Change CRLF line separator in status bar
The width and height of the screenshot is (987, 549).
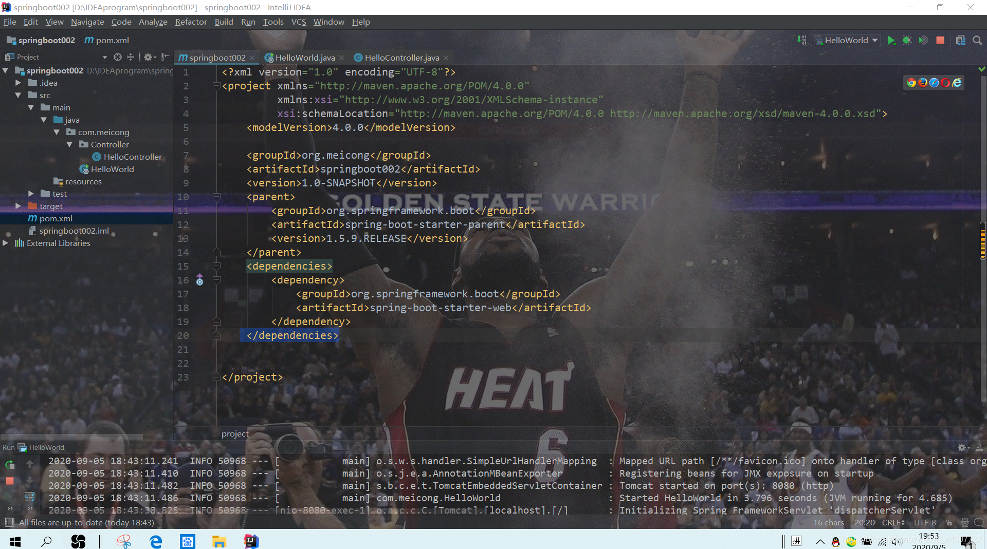(893, 522)
